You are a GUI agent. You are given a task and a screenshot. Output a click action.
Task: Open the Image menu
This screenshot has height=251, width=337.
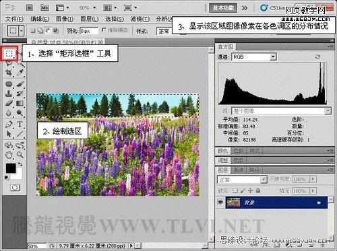point(65,19)
